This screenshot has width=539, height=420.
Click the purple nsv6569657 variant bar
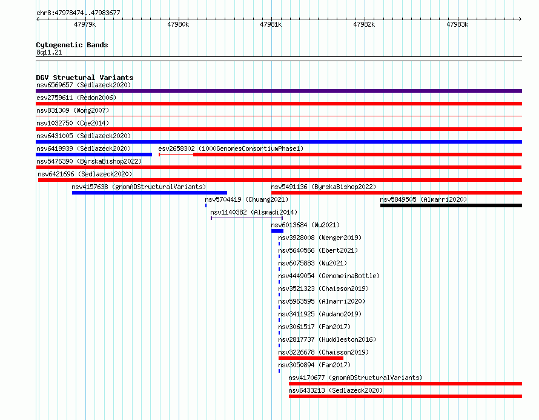279,91
